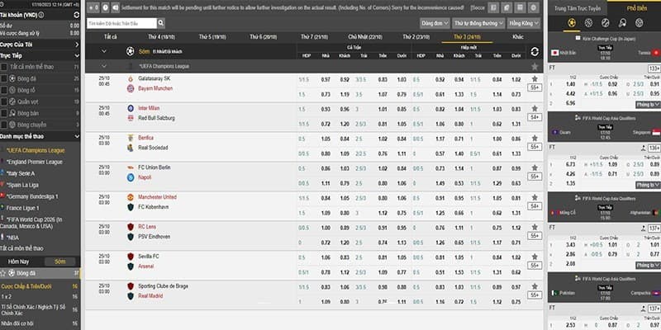Select the basketball icon in the Phổ Biến panel
This screenshot has width=661, height=330.
(588, 23)
